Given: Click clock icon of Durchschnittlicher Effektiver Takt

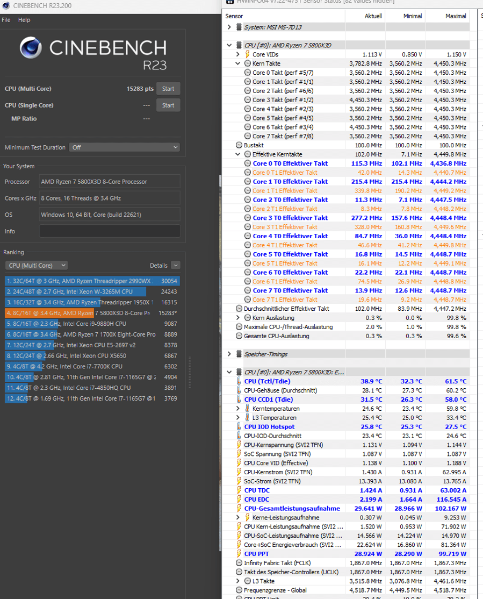Looking at the screenshot, I should point(239,309).
